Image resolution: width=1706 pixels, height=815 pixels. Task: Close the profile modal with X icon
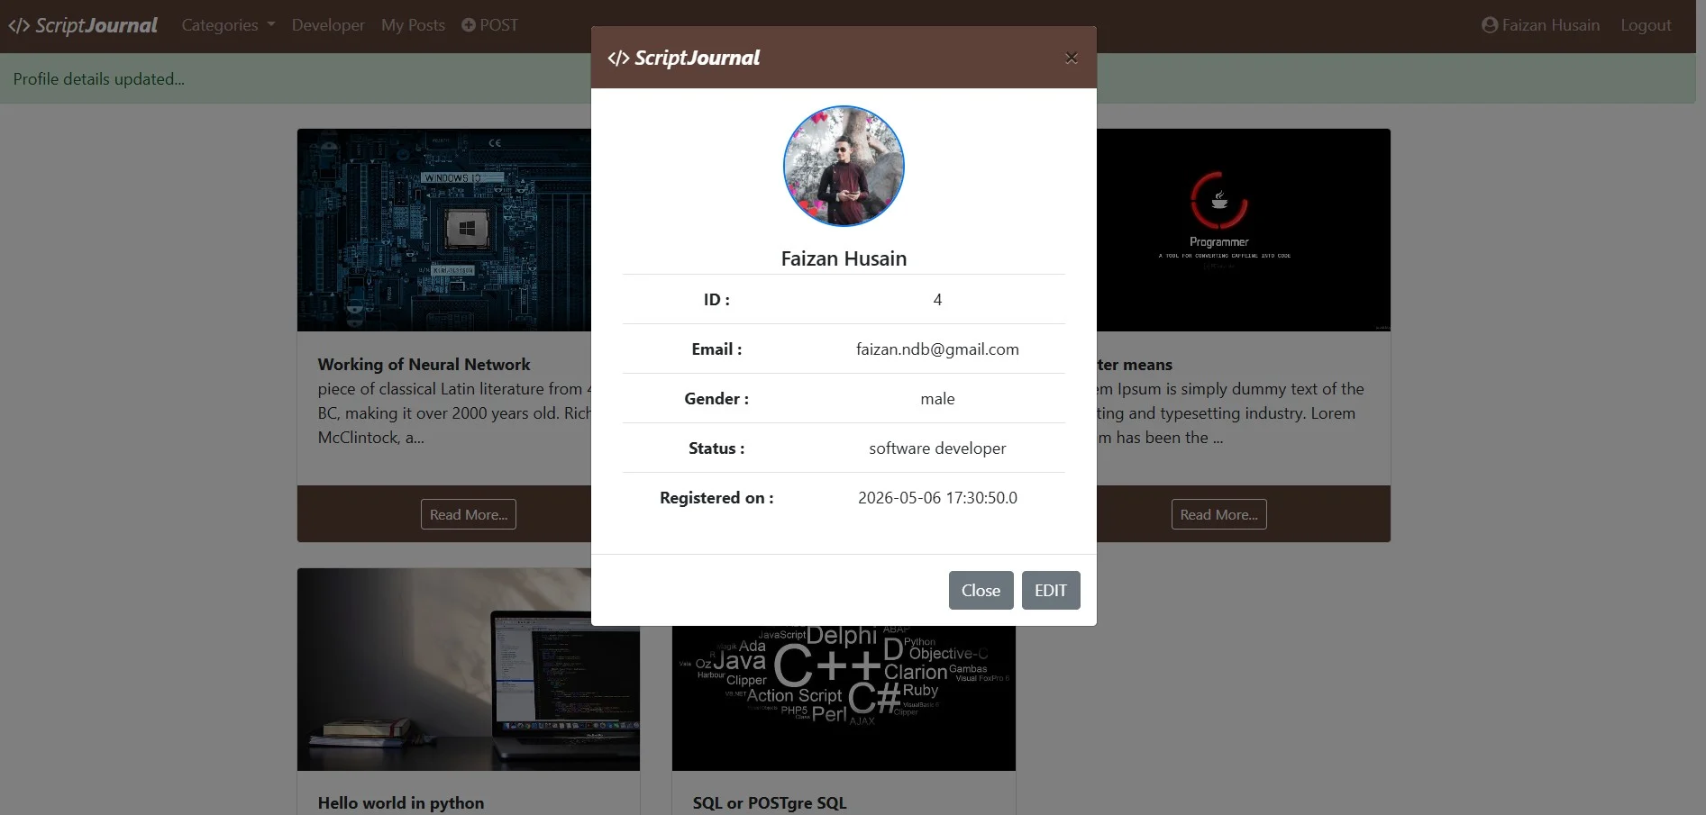(1071, 58)
